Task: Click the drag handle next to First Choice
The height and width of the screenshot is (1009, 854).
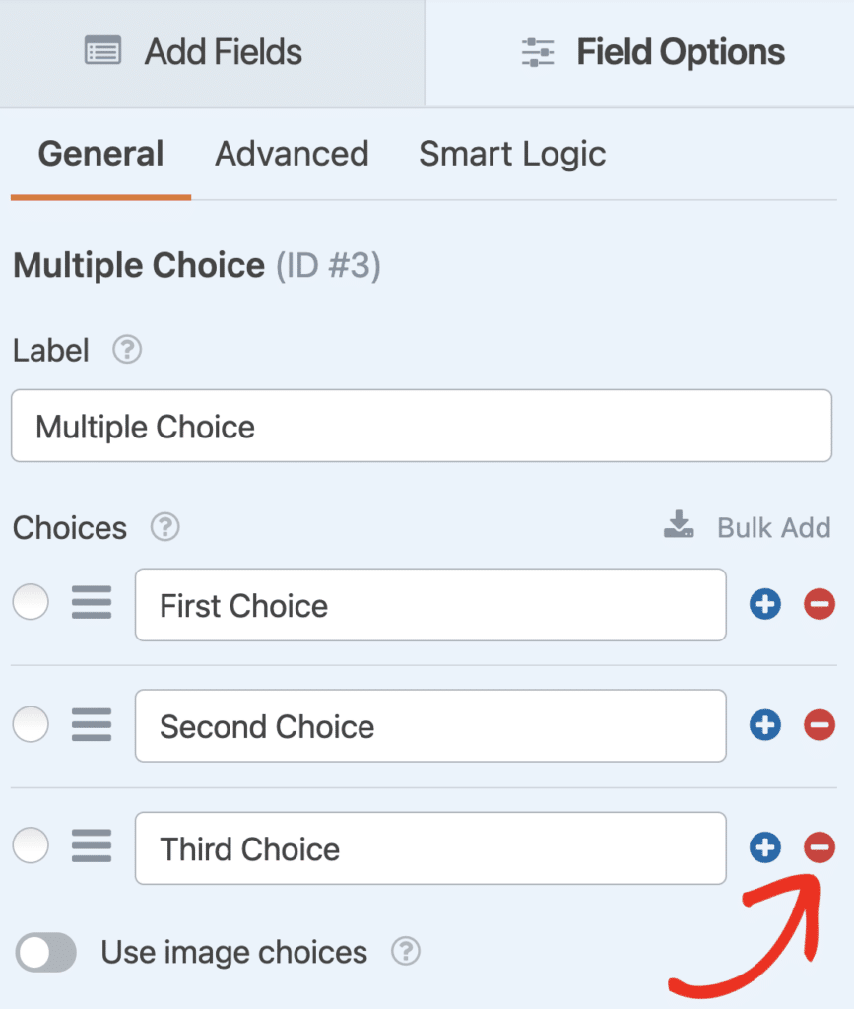Action: click(x=92, y=604)
